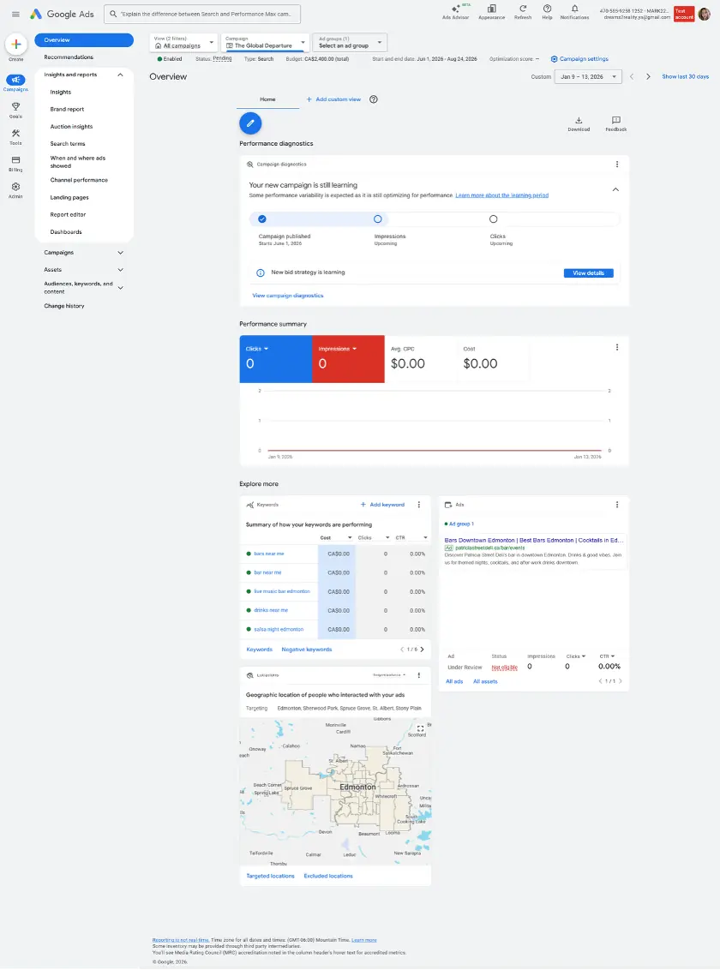Click the Create plus button
Image resolution: width=720 pixels, height=970 pixels.
point(16,45)
